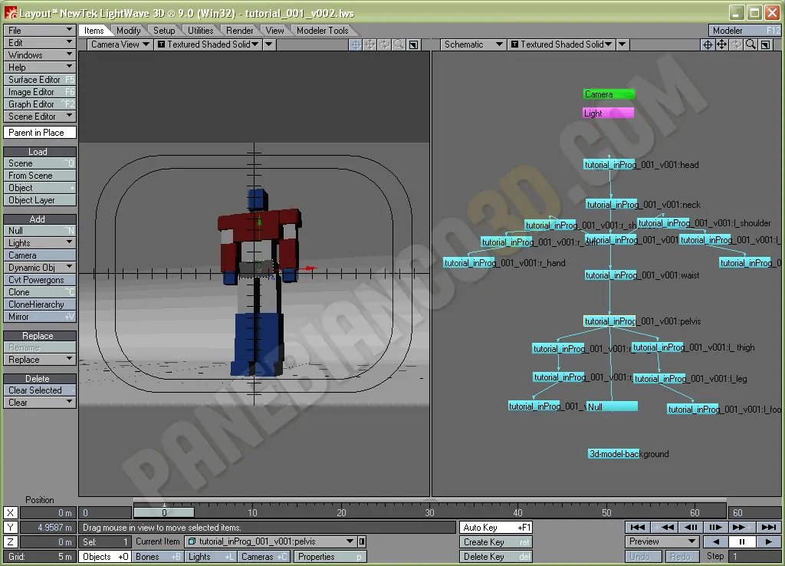
Task: Expand the Dynamic Obj menu
Action: (x=40, y=268)
